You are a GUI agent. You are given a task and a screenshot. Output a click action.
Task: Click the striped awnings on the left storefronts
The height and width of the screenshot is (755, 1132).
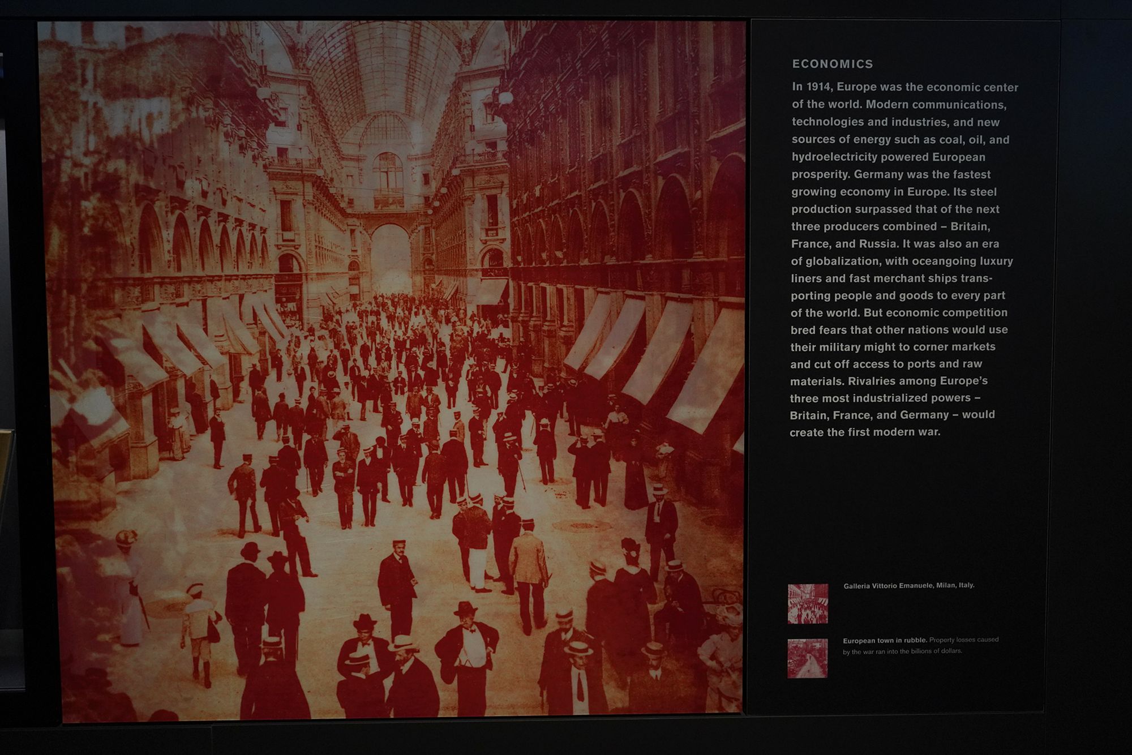170,345
